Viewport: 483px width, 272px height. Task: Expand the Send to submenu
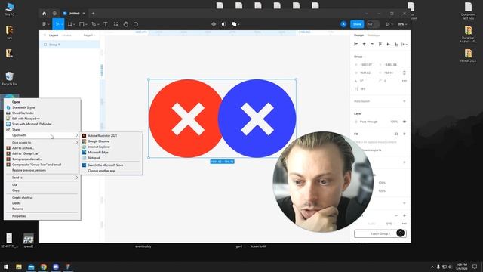pos(42,178)
